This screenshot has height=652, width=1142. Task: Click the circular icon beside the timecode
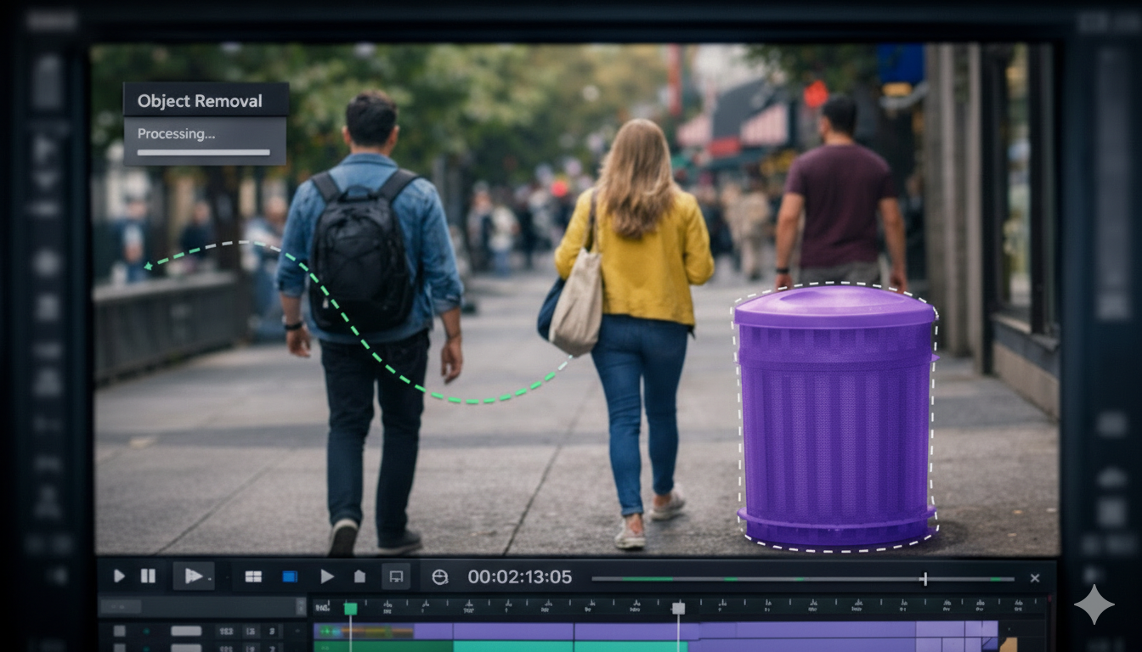[x=439, y=576]
